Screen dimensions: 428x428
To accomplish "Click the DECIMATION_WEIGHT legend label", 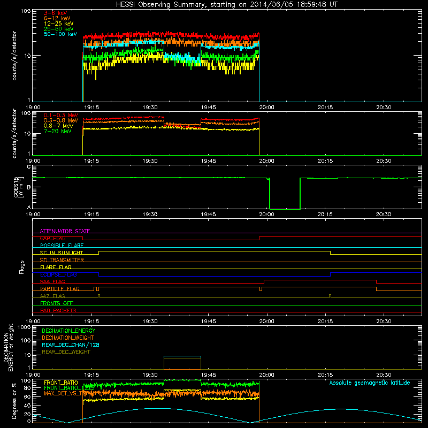I will pyautogui.click(x=68, y=338).
